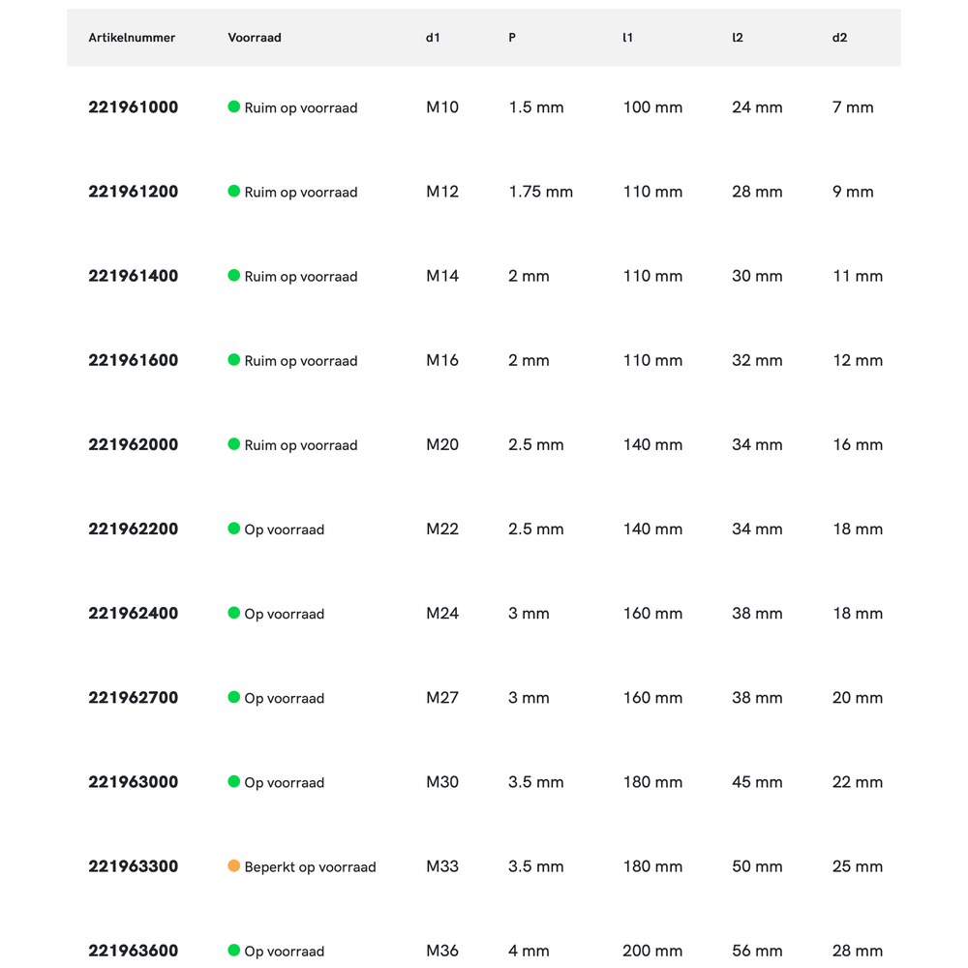The height and width of the screenshot is (968, 968).
Task: Open article 221963300
Action: point(134,865)
